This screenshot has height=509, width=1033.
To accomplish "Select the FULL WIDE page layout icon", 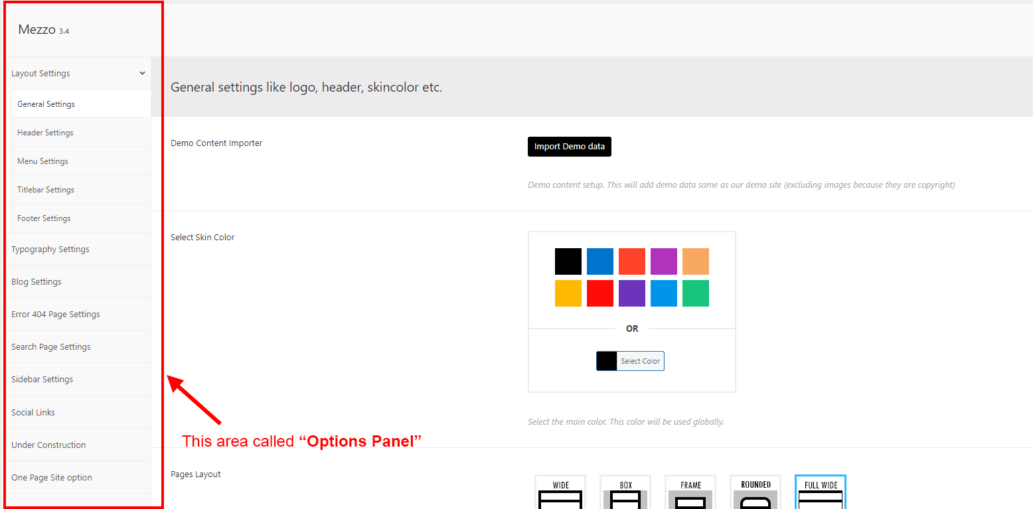I will [x=821, y=493].
